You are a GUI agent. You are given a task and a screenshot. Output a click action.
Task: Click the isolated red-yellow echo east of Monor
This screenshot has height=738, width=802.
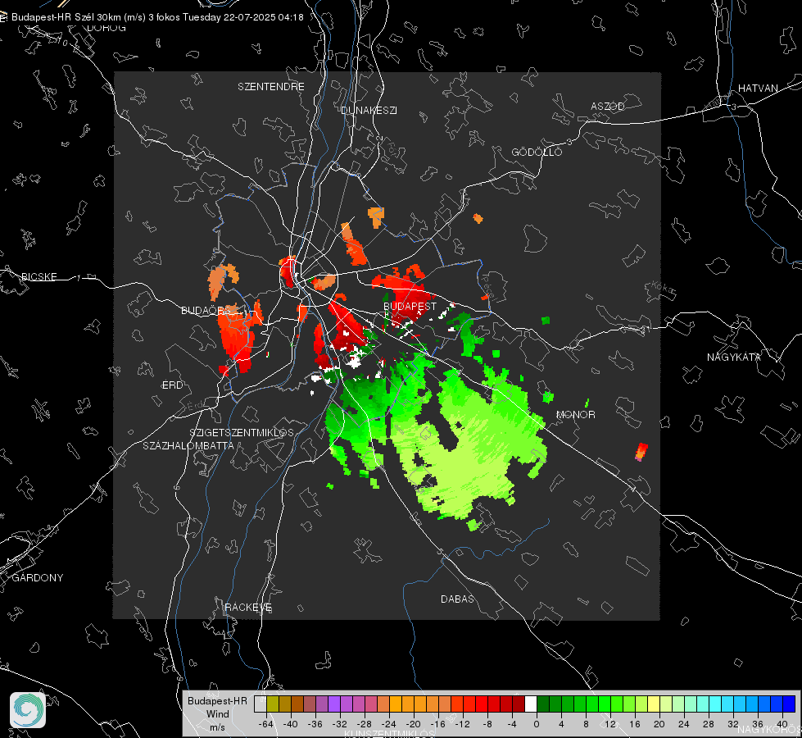click(641, 452)
